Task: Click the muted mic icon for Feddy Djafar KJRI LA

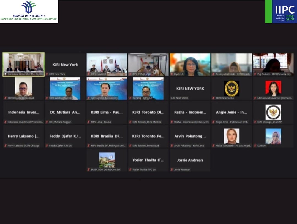Action: 47,146
